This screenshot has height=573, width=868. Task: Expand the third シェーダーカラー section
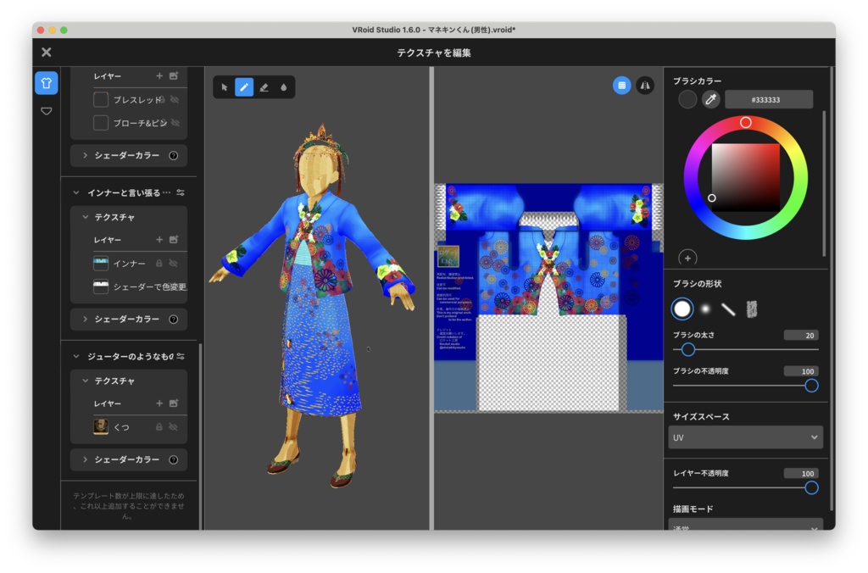coord(86,459)
